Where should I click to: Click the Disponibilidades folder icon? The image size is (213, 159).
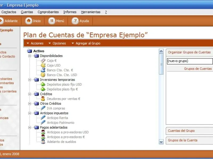(x=36, y=56)
